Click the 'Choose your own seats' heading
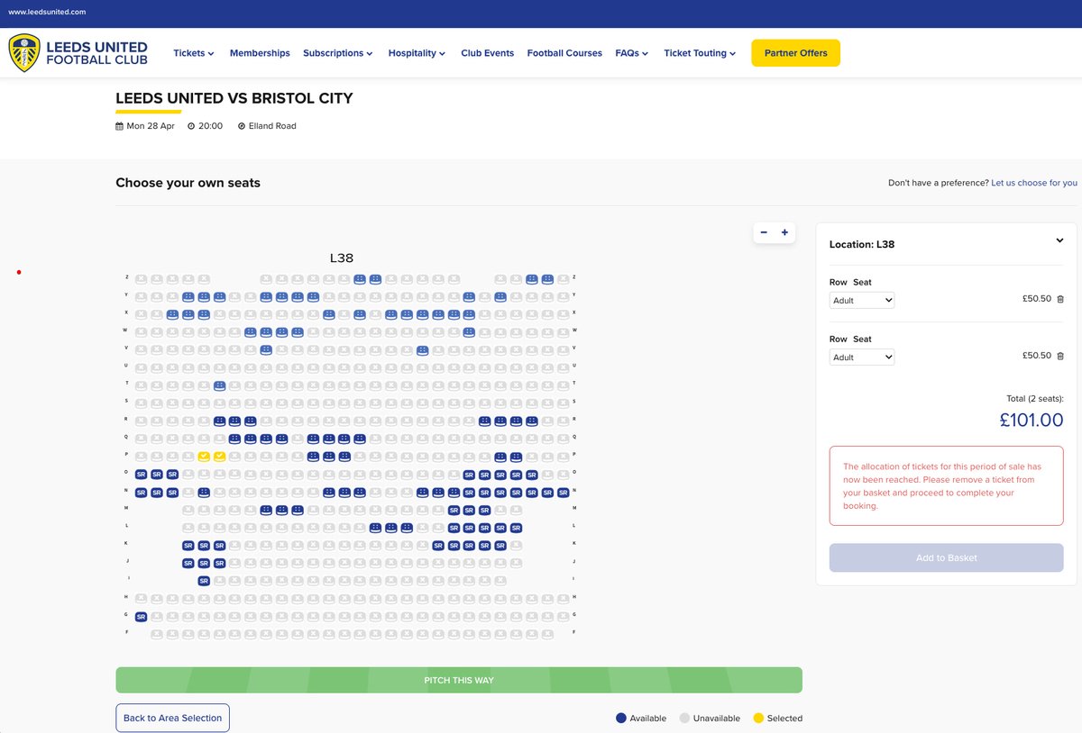Viewport: 1082px width, 733px height. pos(188,183)
